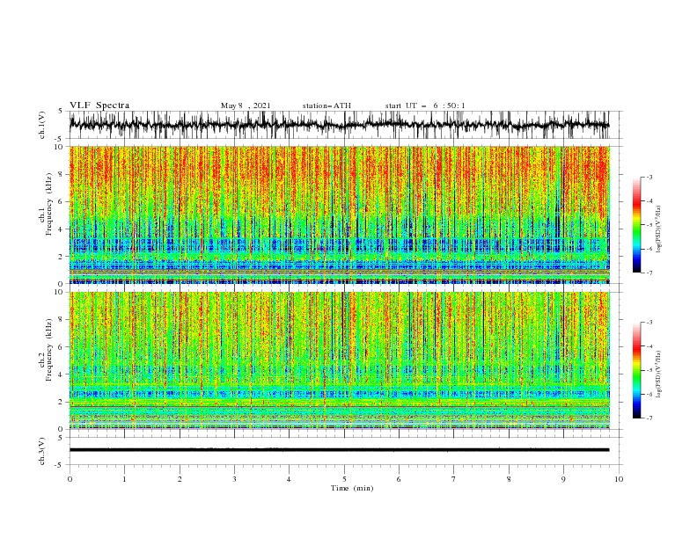Click the '-7' tick on lower color bar

coord(649,418)
